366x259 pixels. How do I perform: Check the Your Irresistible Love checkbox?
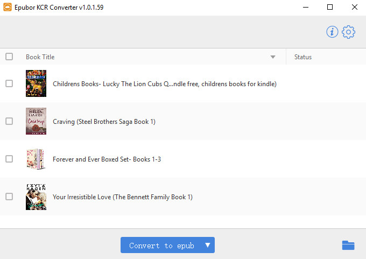pyautogui.click(x=9, y=197)
